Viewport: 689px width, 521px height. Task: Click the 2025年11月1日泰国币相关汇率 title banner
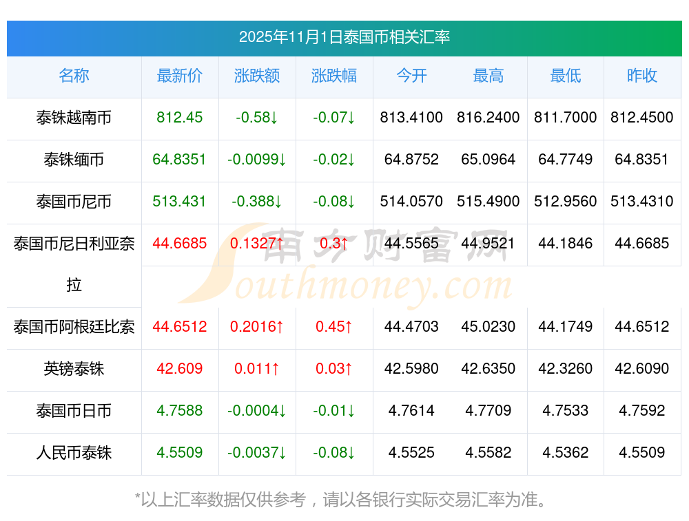coord(344,37)
